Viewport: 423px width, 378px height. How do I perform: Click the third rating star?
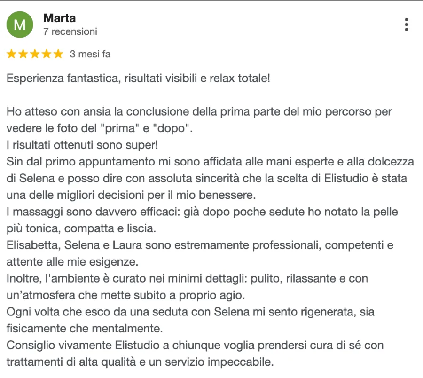[35, 54]
